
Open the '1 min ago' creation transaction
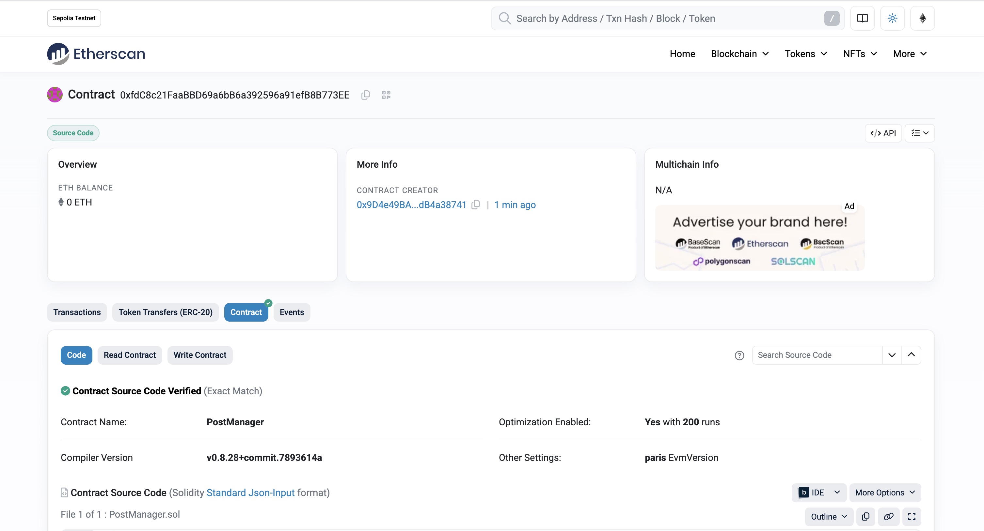(515, 205)
